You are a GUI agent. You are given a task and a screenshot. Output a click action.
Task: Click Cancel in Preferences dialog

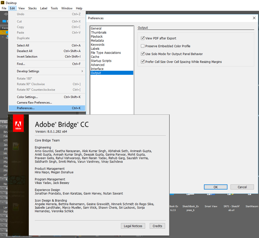pos(242,187)
